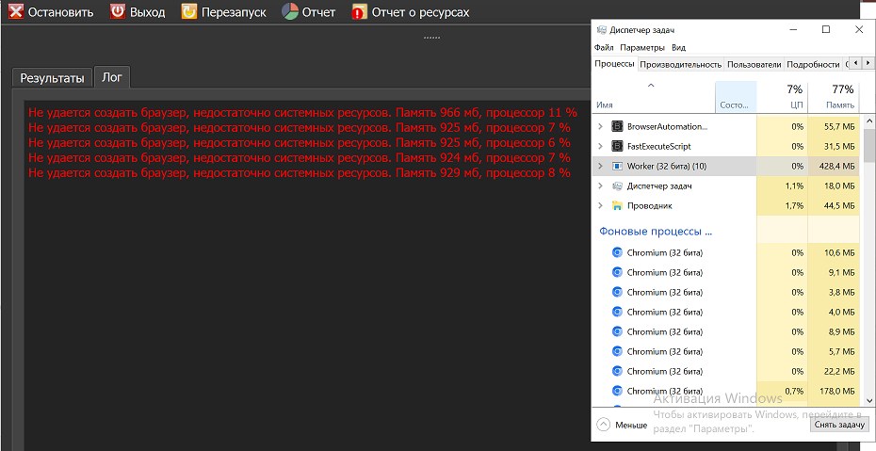Expand the BrowserAutomation process entry
The image size is (876, 451).
pos(601,126)
